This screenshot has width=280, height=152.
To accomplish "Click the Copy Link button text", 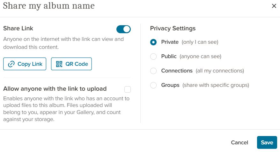I will [30, 64].
